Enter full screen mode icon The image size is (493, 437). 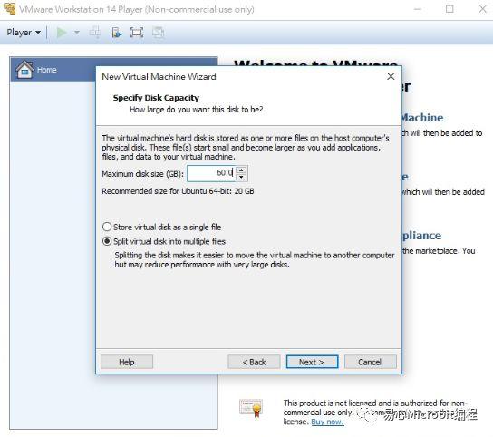(137, 33)
